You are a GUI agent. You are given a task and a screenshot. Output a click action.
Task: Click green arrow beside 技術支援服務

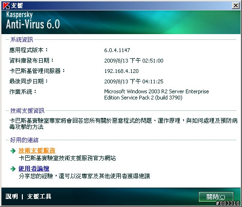point(13,151)
